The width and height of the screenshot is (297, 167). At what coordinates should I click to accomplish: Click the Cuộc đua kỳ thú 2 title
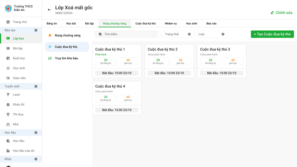pyautogui.click(x=162, y=49)
